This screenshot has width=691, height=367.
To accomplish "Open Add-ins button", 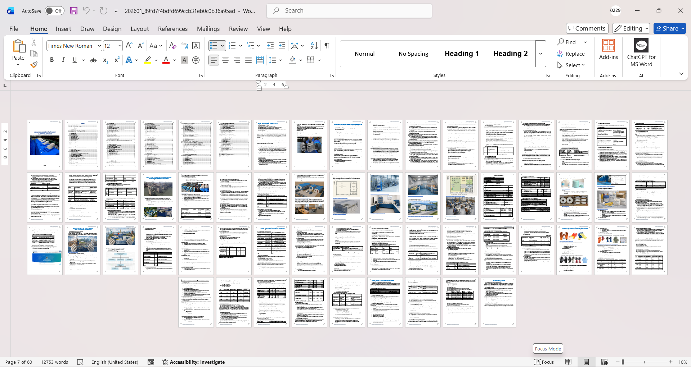I will click(x=608, y=50).
